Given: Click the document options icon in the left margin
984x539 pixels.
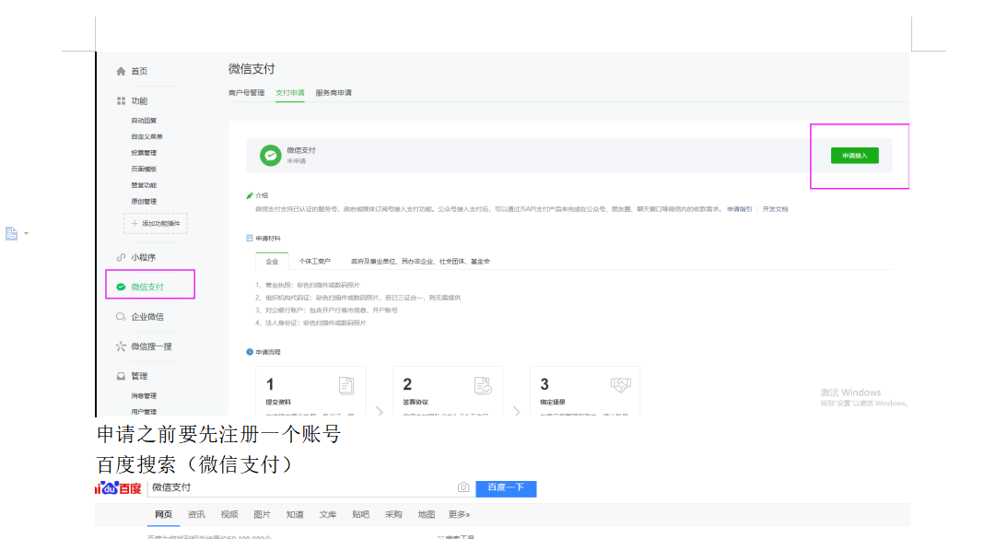Looking at the screenshot, I should [11, 233].
